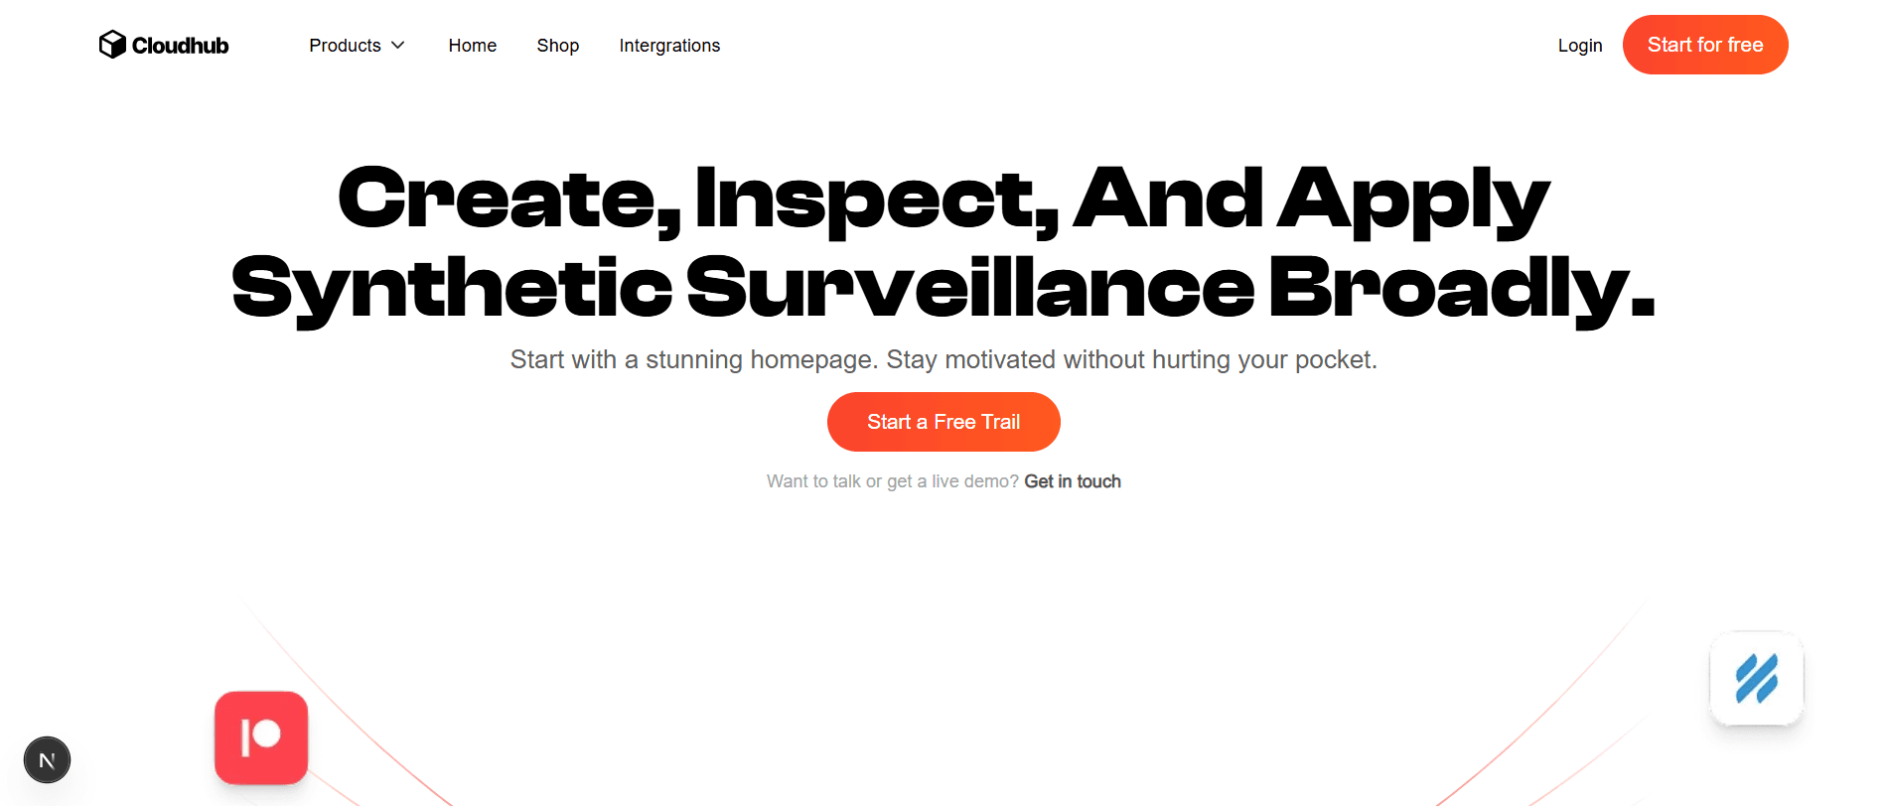Open the Next.js dev tools N badge

point(47,760)
